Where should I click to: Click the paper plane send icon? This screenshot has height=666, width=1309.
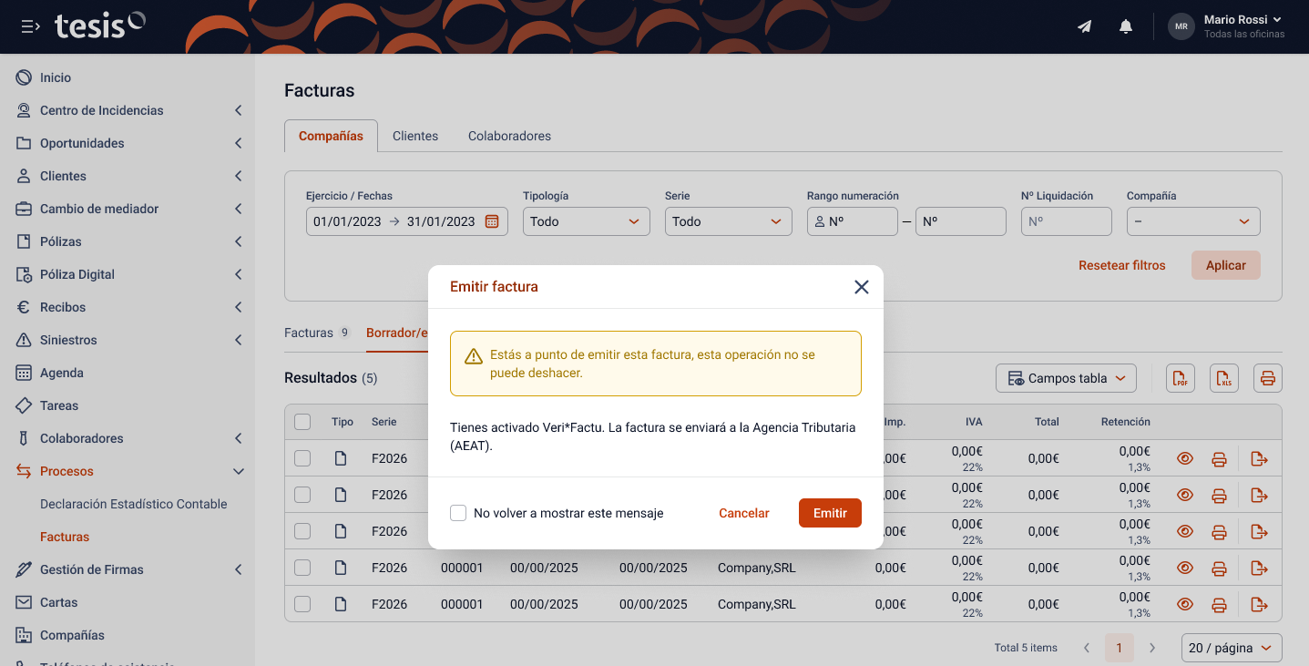pos(1084,26)
